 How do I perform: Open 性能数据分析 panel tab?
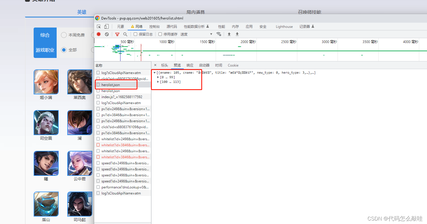196,26
